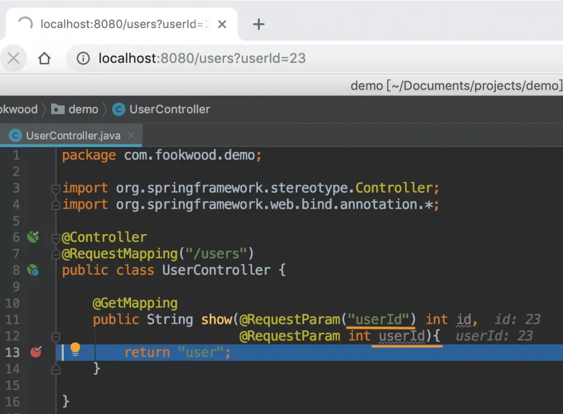Click the address bar URL localhost:8080/users?userId=23
The height and width of the screenshot is (414, 563).
click(202, 58)
